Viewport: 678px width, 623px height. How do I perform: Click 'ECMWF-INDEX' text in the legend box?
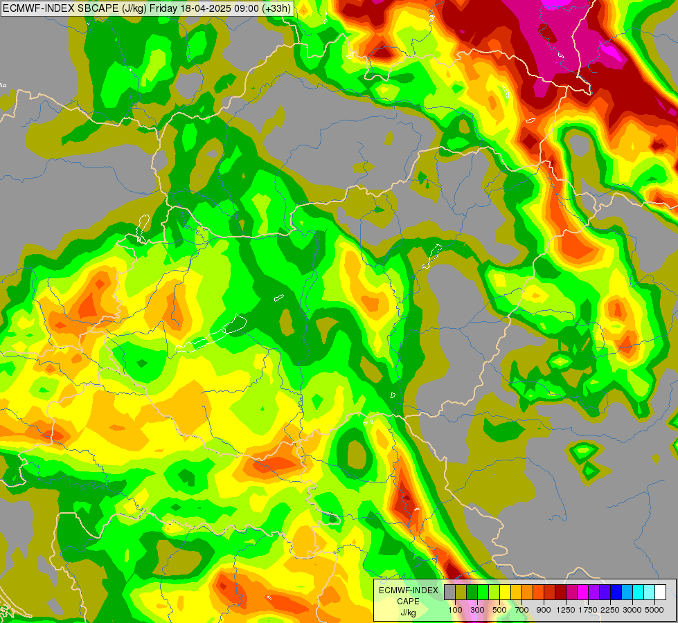(409, 590)
